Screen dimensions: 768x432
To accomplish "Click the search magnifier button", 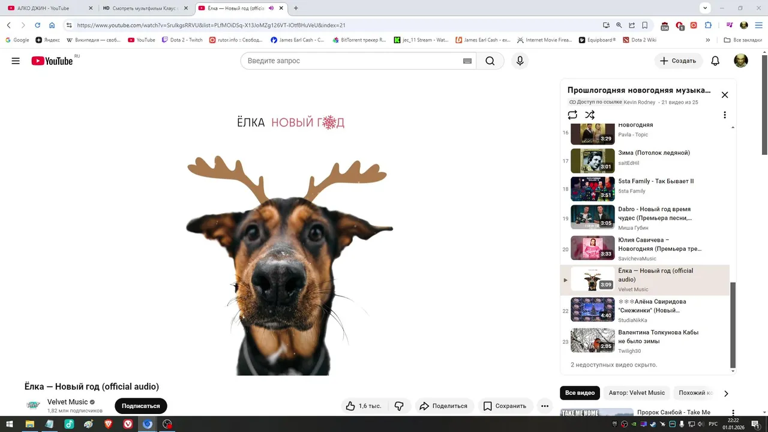I will 490,61.
